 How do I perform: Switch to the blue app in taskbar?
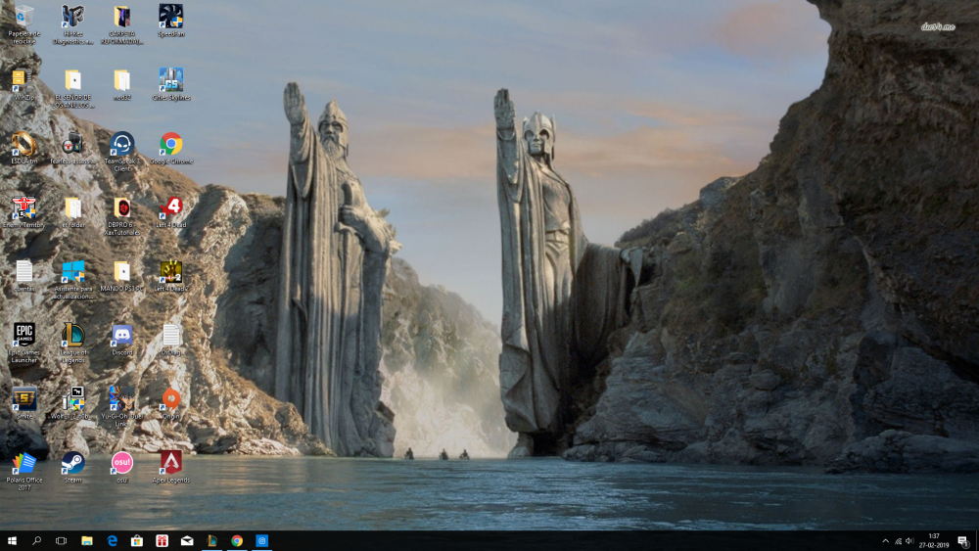click(261, 540)
